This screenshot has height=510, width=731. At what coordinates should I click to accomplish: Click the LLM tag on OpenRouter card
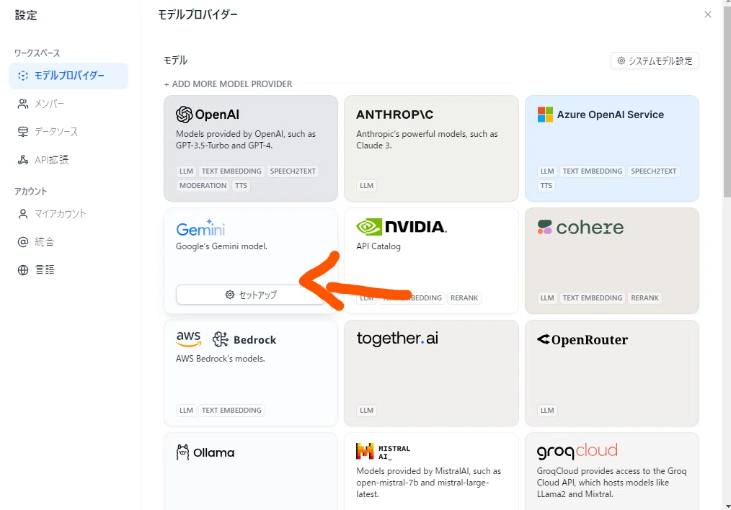547,411
